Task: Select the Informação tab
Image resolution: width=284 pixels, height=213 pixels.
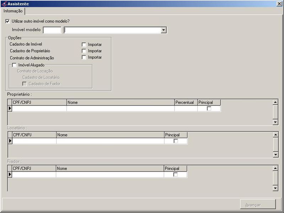Action: pos(13,11)
